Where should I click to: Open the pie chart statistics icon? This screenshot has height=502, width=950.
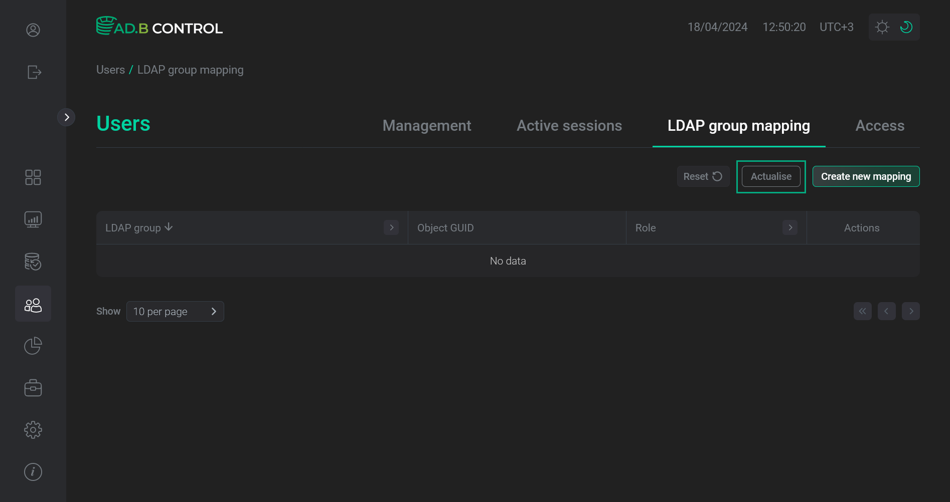(33, 345)
